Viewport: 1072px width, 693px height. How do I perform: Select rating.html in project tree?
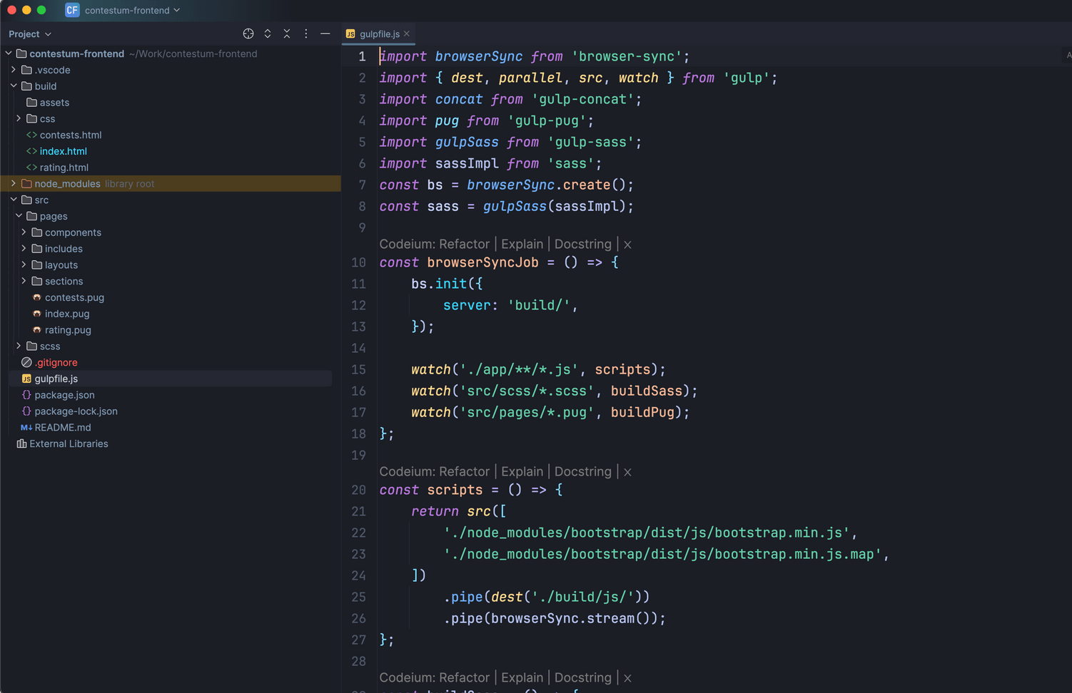[64, 168]
